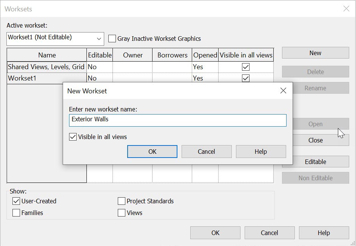Open Help in New Workset dialog

click(x=260, y=152)
